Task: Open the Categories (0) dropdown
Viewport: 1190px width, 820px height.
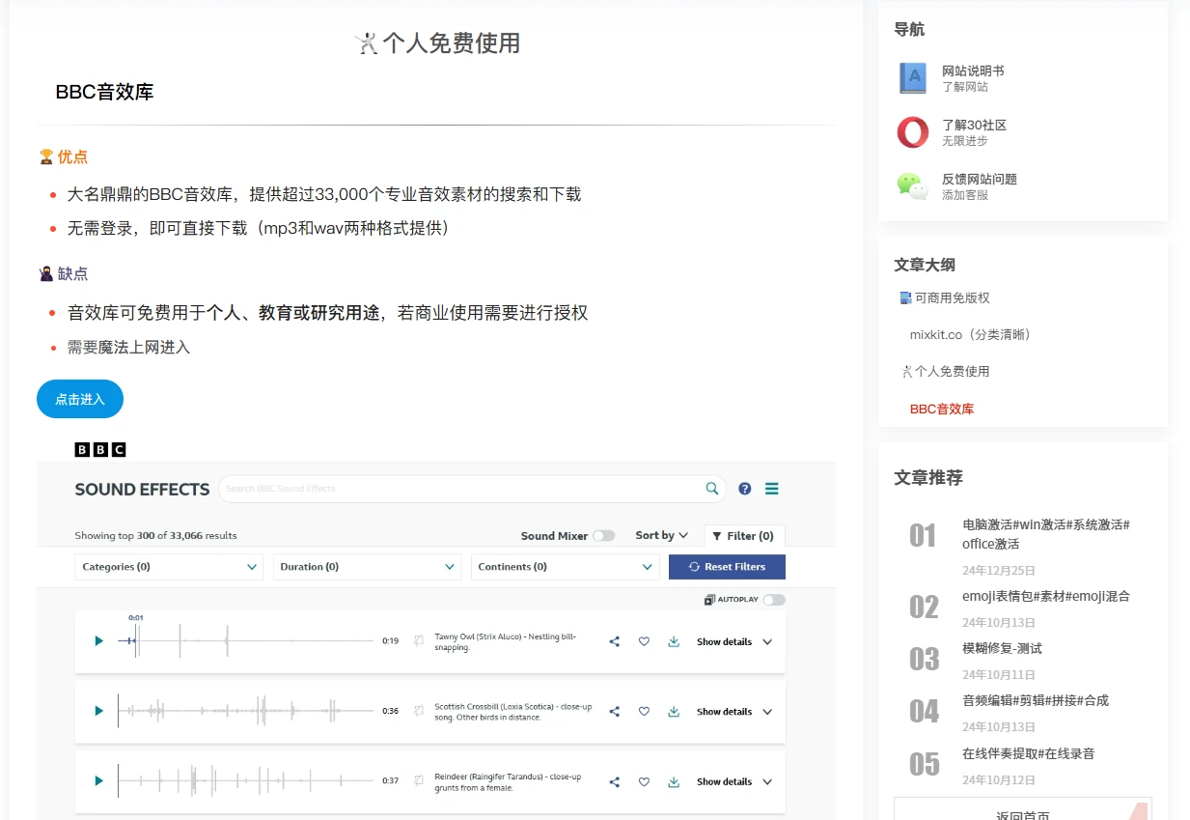Action: (x=169, y=567)
